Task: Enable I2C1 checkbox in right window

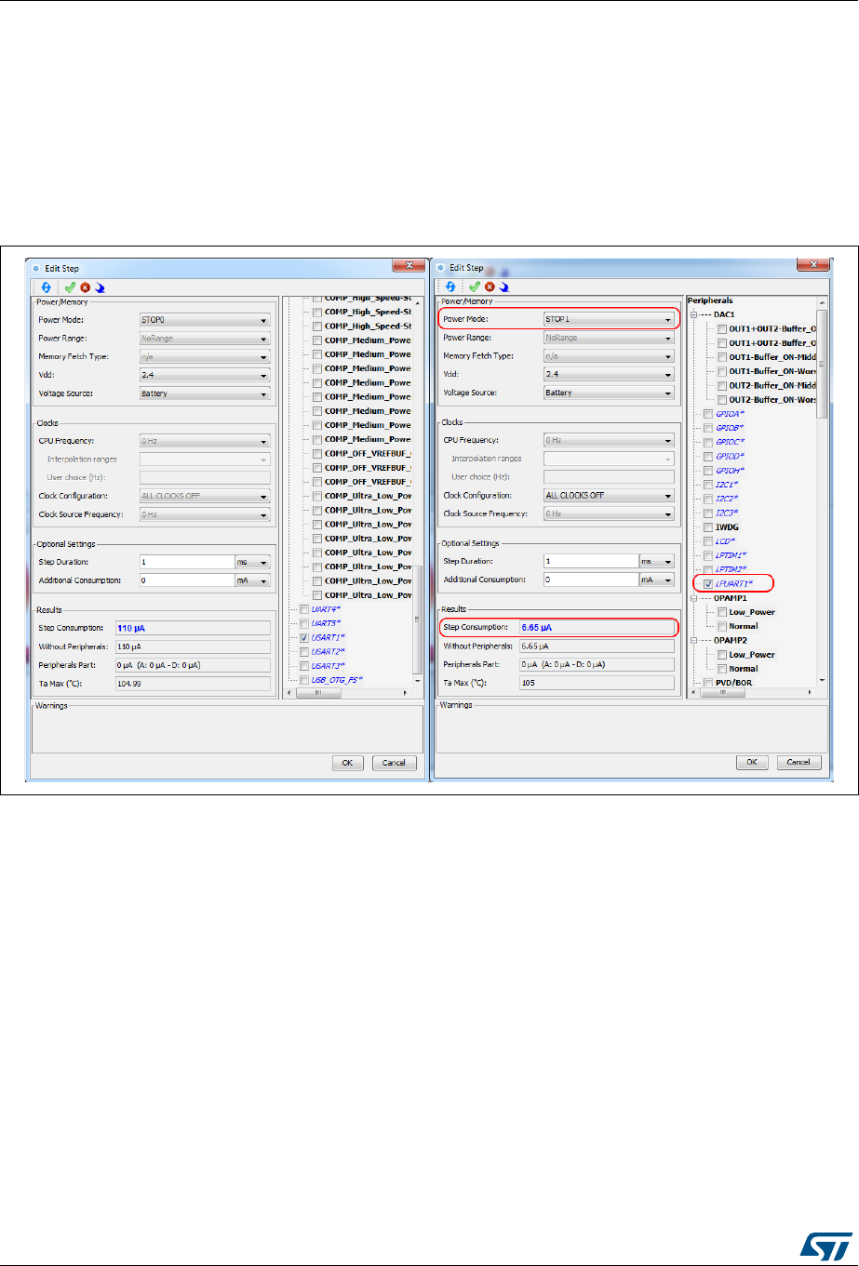Action: [x=709, y=485]
